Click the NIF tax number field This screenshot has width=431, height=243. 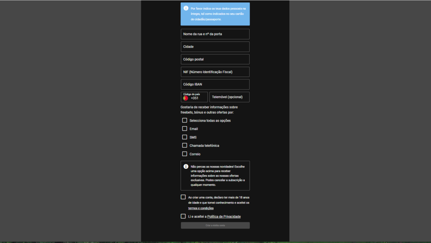[x=215, y=72]
